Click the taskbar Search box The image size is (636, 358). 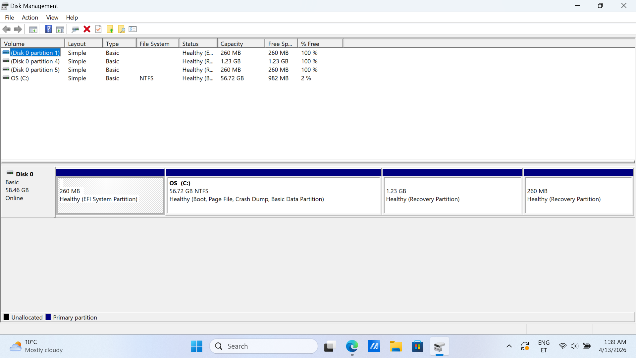[x=264, y=346]
